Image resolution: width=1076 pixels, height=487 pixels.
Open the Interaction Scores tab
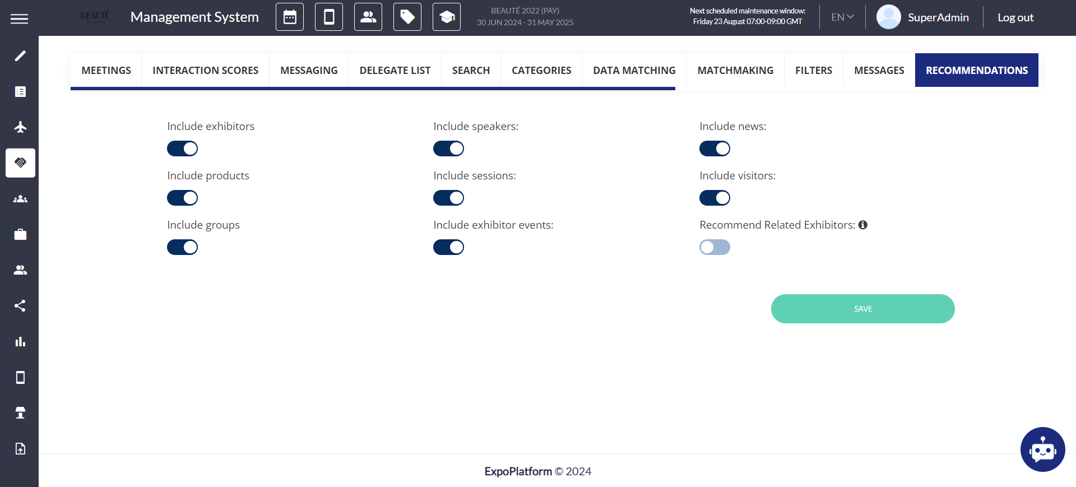point(206,71)
